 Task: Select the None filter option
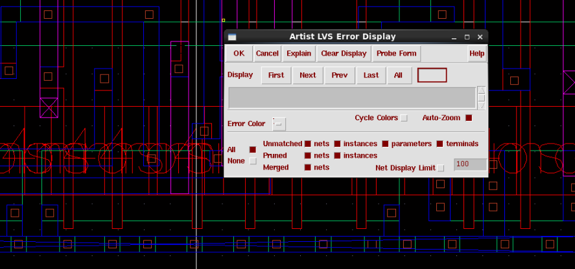click(253, 161)
